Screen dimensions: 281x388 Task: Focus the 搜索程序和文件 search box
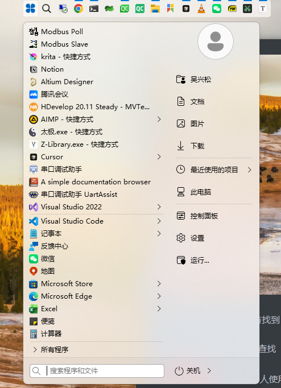tap(97, 371)
